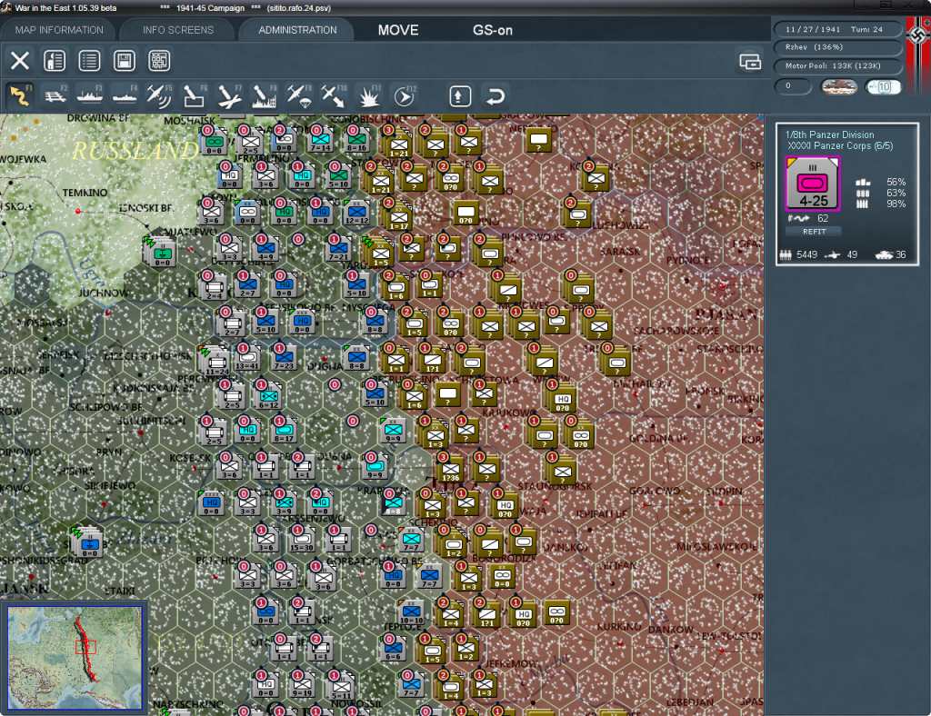The height and width of the screenshot is (716, 931).
Task: Select the F11 explosion mode icon
Action: (369, 95)
